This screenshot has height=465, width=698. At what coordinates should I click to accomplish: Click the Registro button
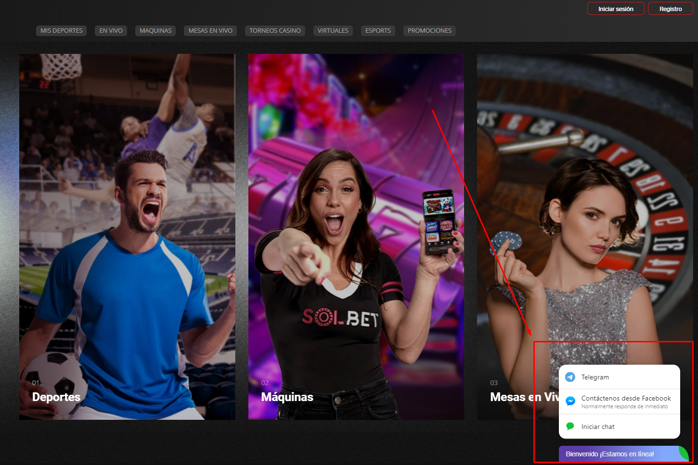click(671, 9)
